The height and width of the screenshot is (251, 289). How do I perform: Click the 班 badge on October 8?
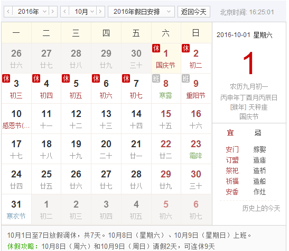[156, 78]
